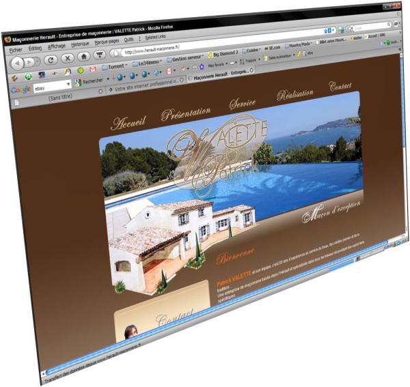Click the red calendar icon on Google toolbar
The width and height of the screenshot is (410, 387).
coord(169,71)
